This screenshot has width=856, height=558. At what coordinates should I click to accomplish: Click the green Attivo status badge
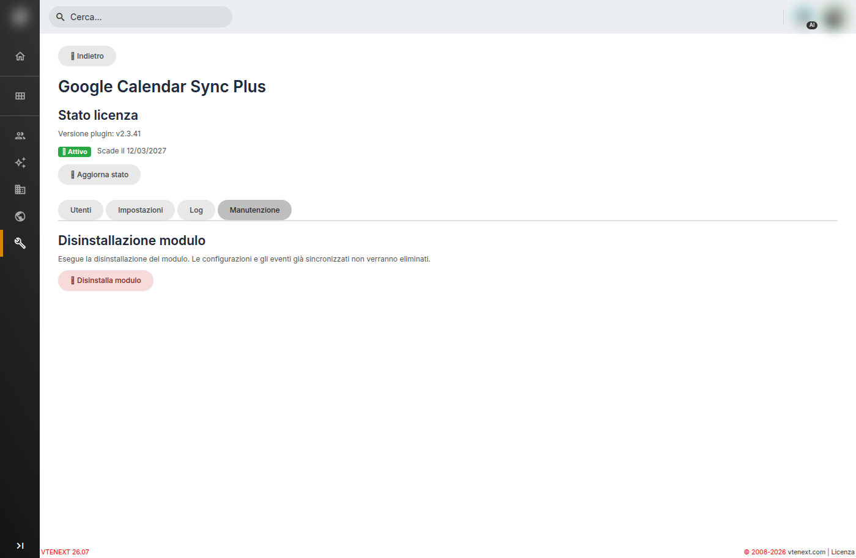point(75,152)
